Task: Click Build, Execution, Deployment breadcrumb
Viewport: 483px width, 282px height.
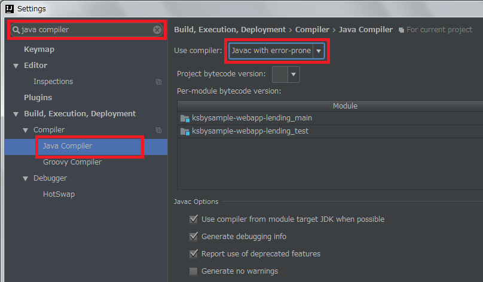Action: pos(230,29)
